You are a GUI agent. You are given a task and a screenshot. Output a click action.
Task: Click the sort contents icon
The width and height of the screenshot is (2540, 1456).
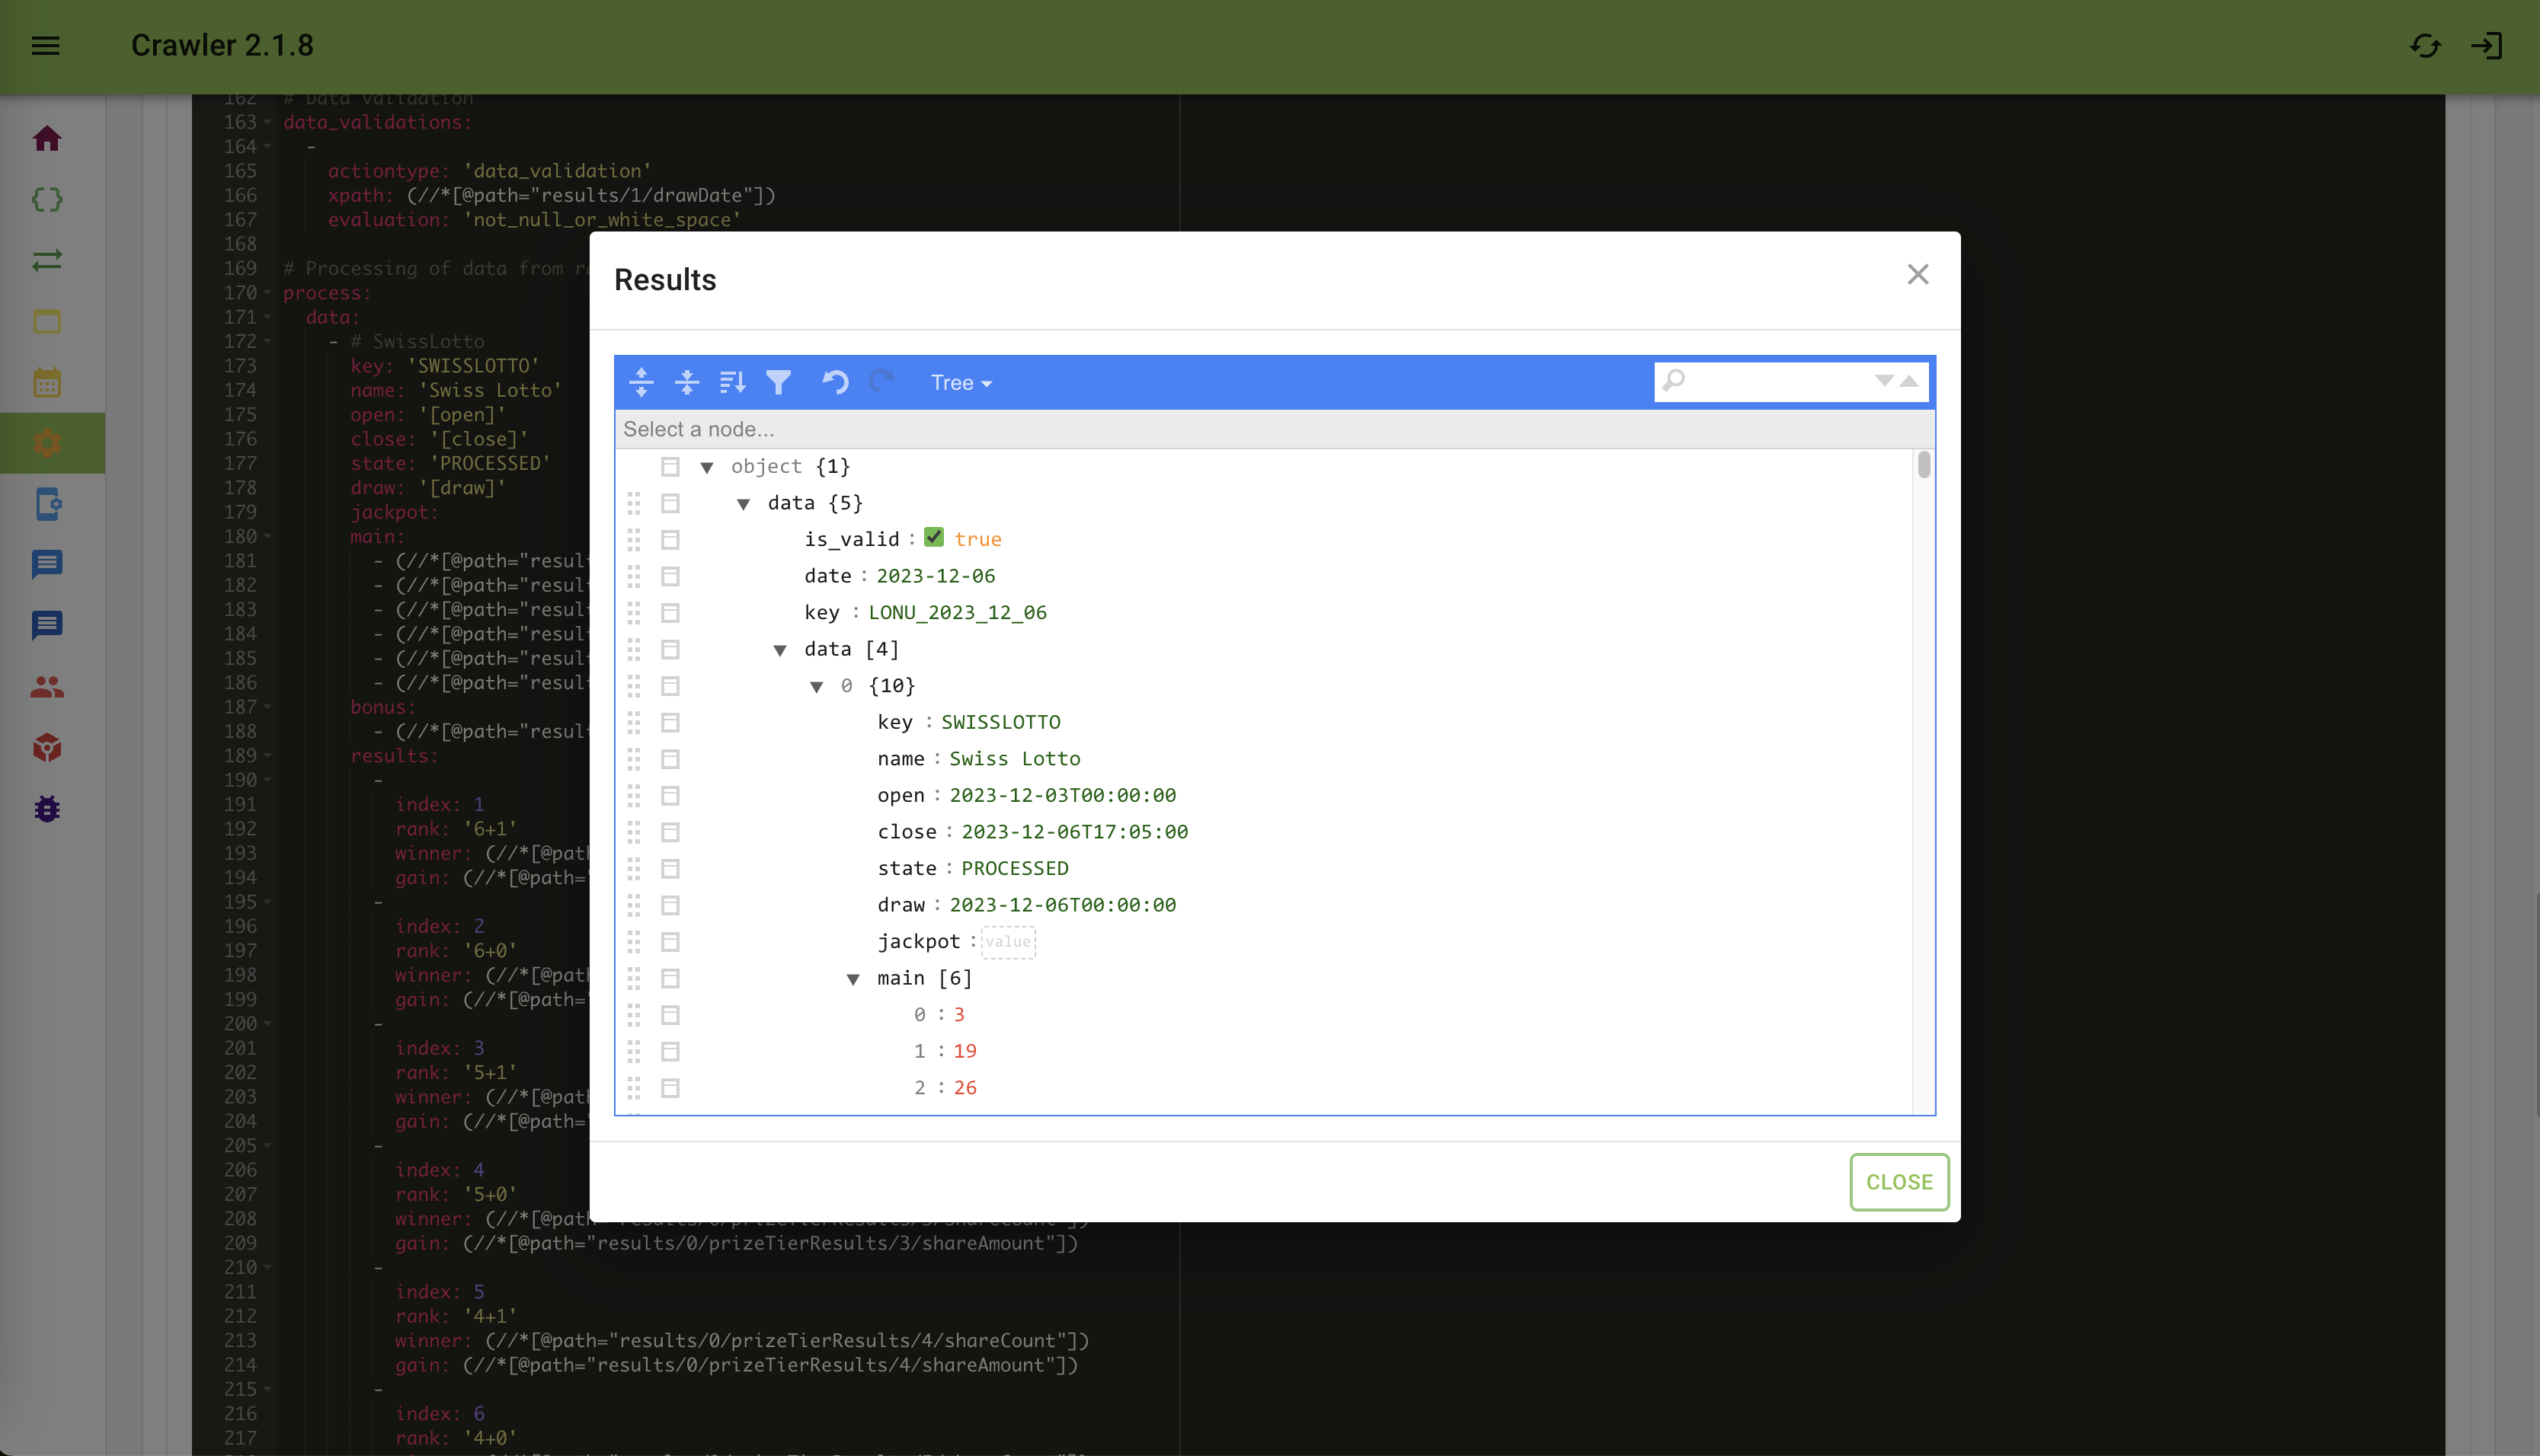coord(732,382)
